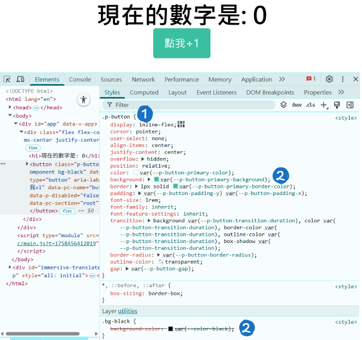The width and height of the screenshot is (362, 340).
Task: Focus the Styles Filter input
Action: (189, 105)
